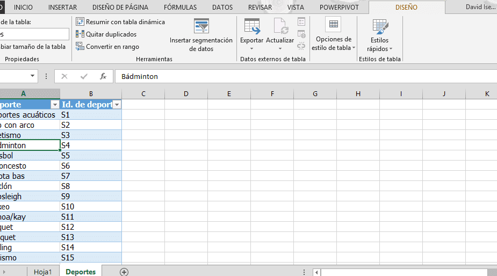Image resolution: width=497 pixels, height=276 pixels.
Task: Expand Estilos rápidos dropdown arrow
Action: point(391,49)
